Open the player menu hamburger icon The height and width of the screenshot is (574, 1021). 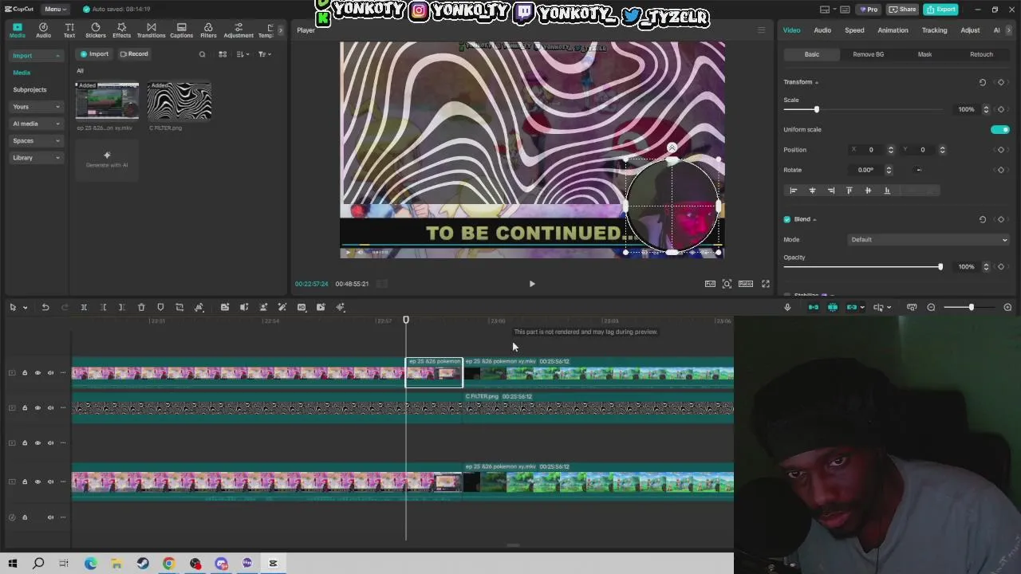pos(761,30)
